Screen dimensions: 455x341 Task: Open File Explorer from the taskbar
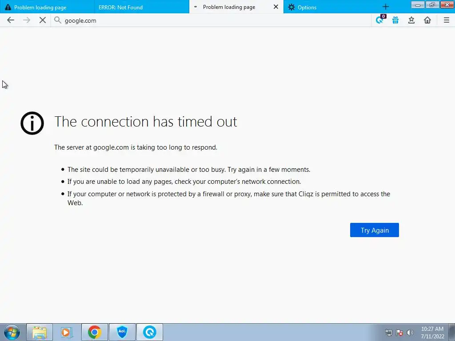(x=40, y=332)
